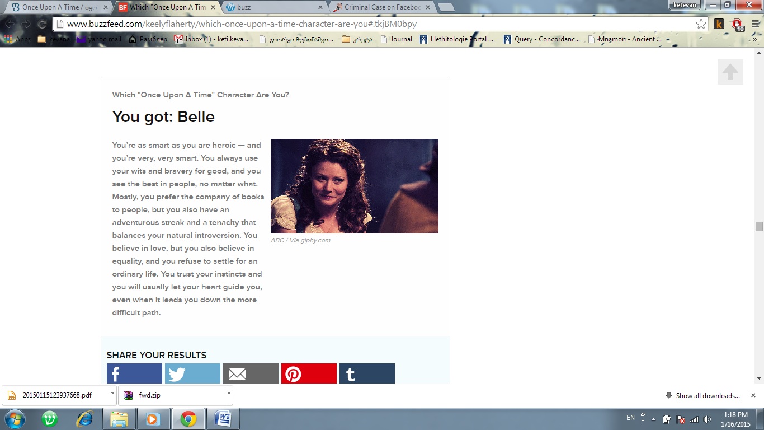The image size is (764, 430).
Task: Open dropdown for the PDF download item
Action: [112, 395]
